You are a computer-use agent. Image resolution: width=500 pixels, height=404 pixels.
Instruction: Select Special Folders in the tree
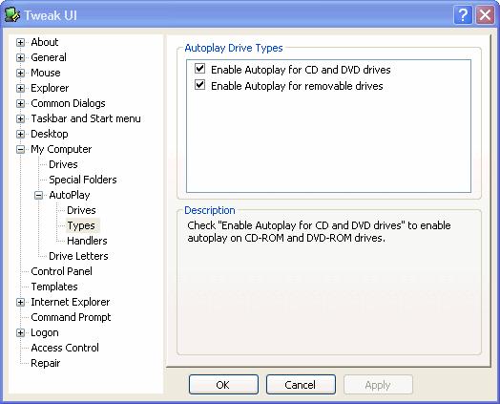point(83,180)
